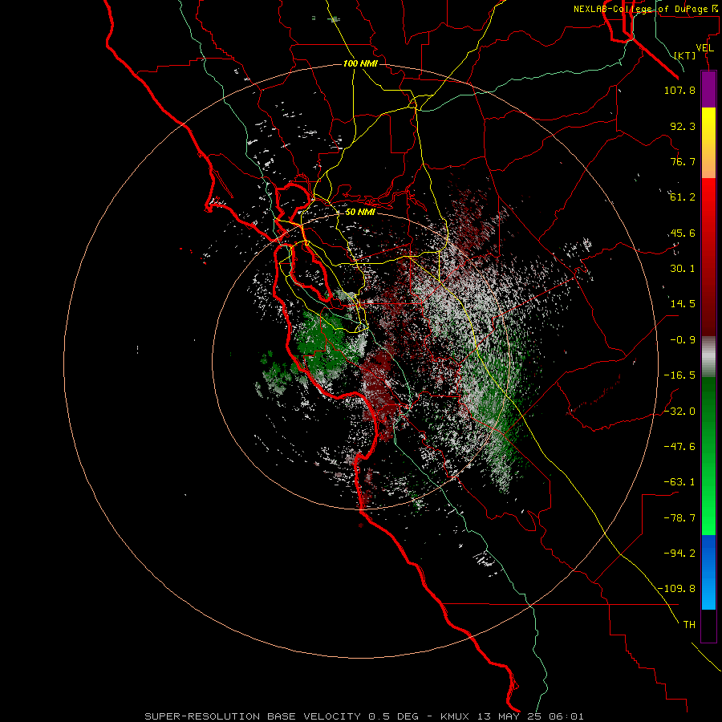Viewport: 722px width, 722px height.
Task: Click the Super-Resolution Base Velocity caption text
Action: [x=364, y=716]
